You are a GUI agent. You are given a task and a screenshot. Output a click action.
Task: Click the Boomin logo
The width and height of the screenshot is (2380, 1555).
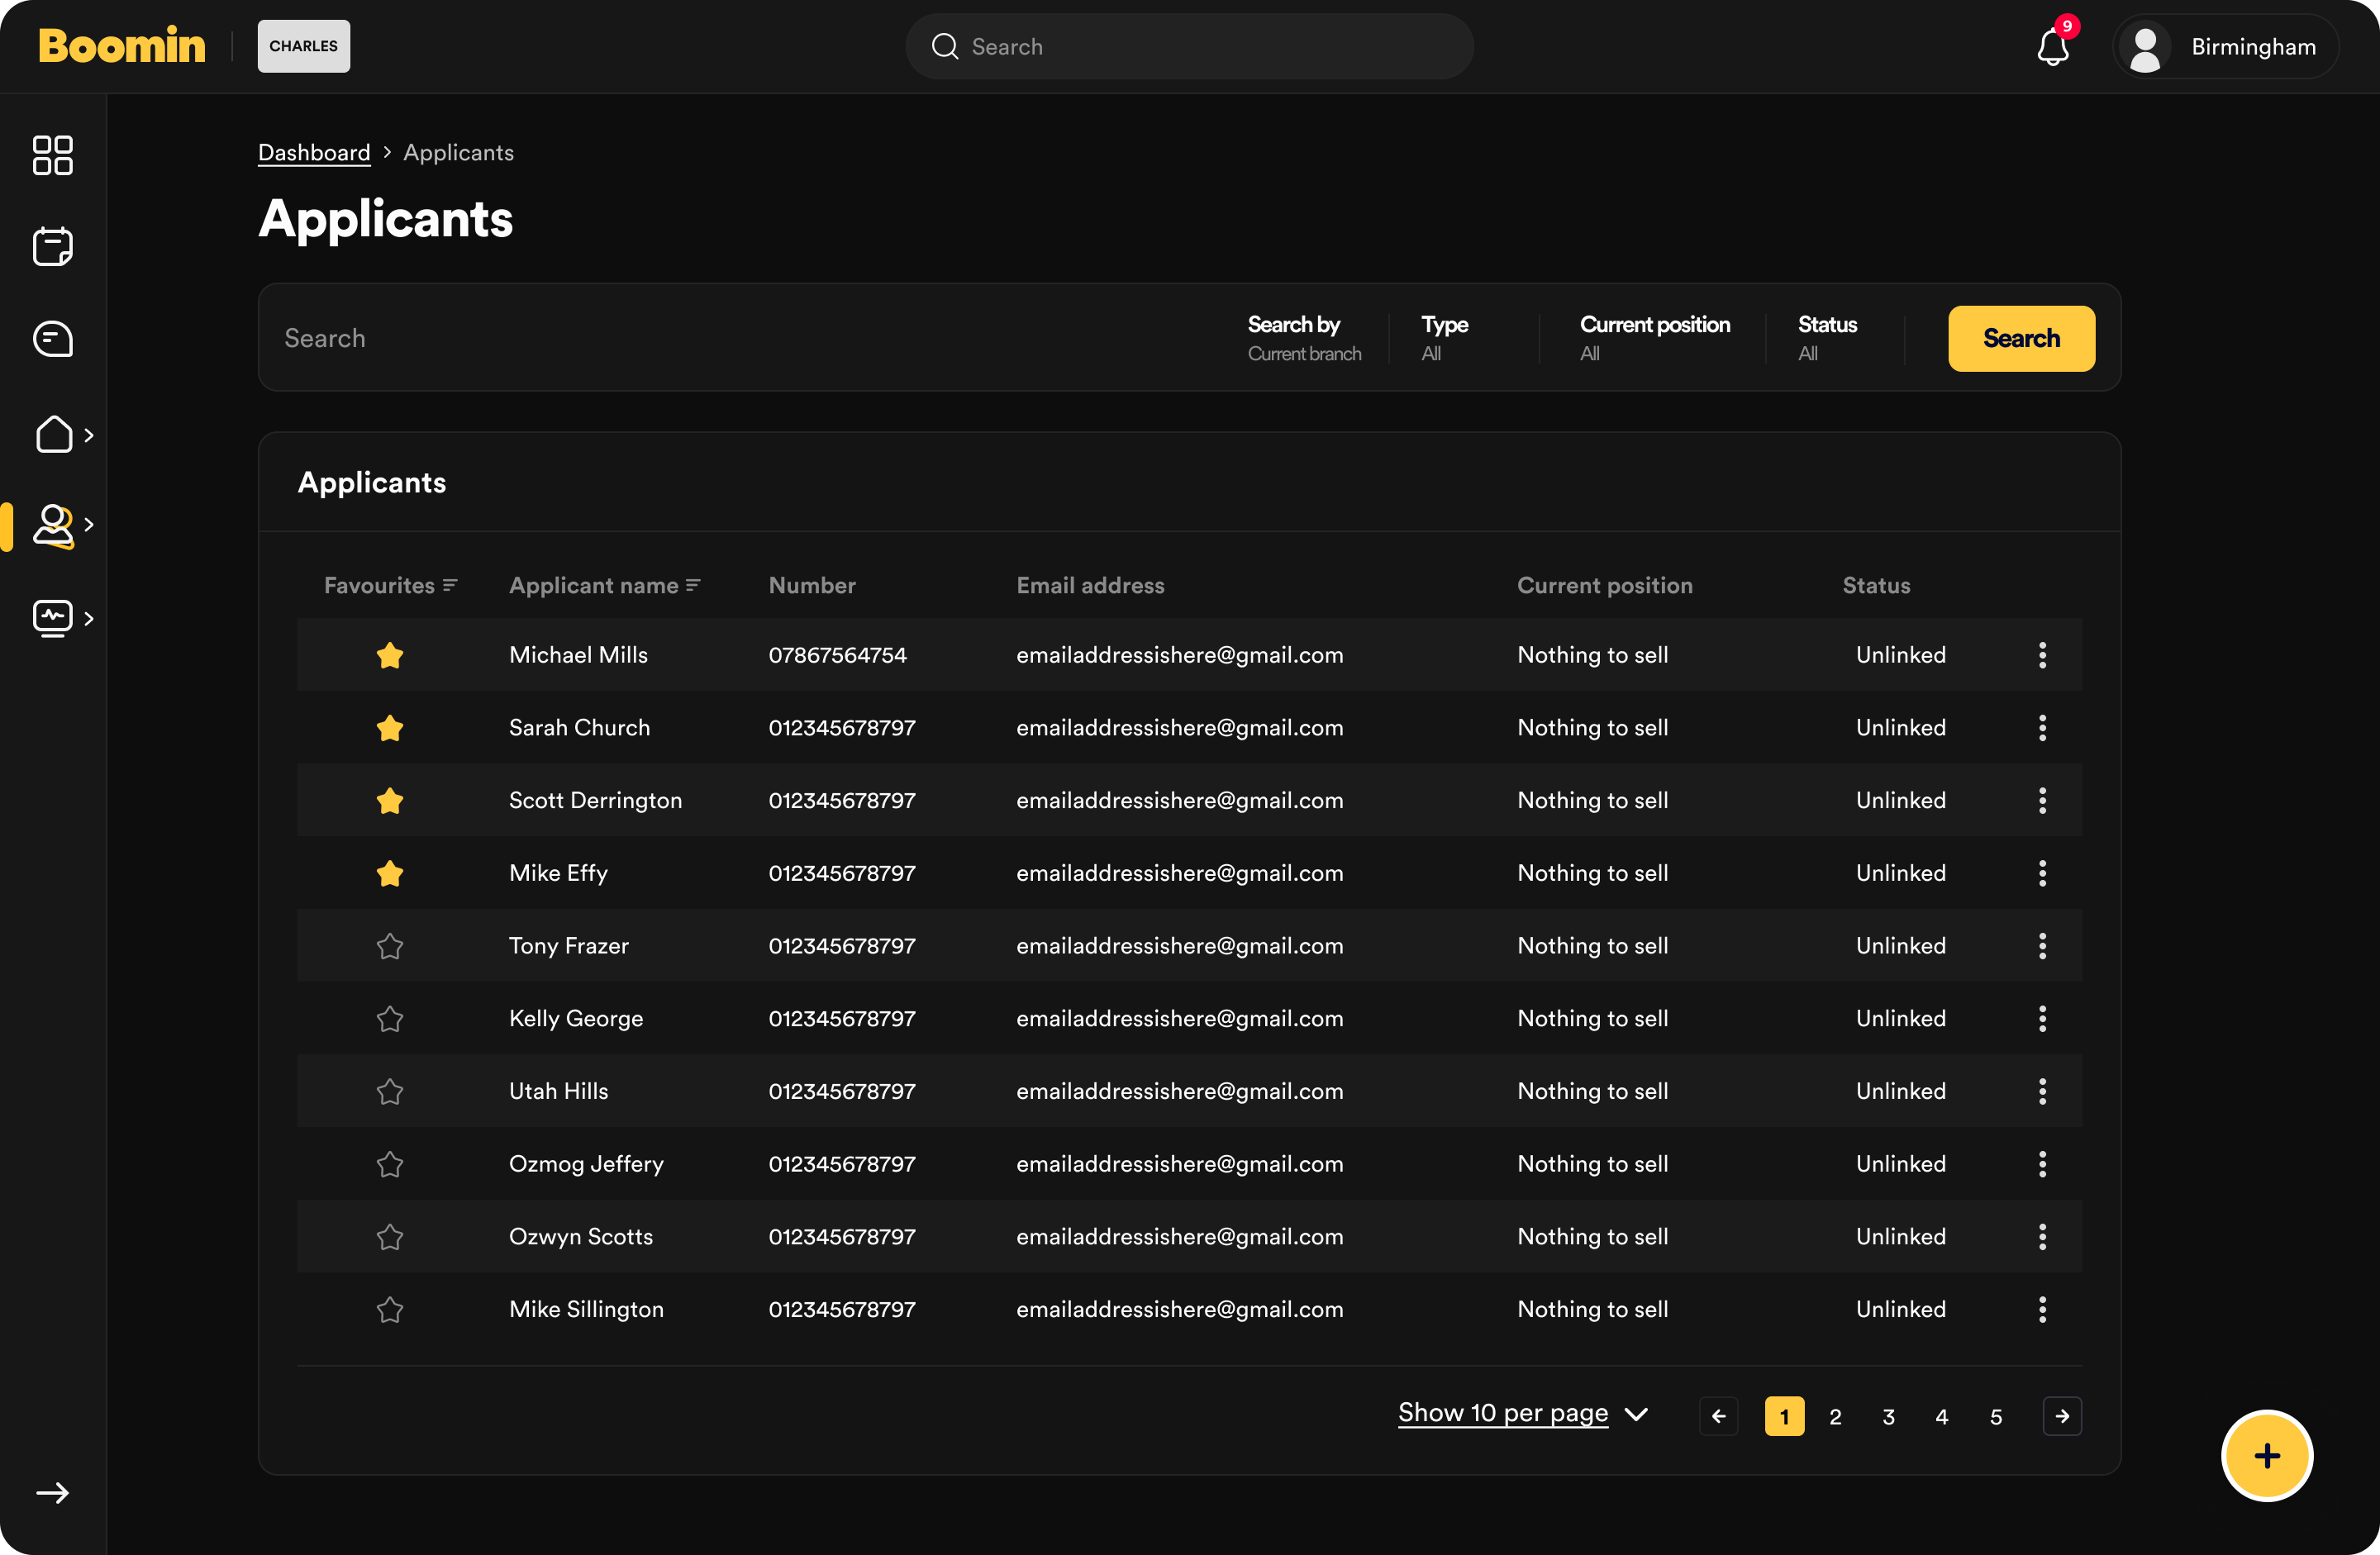[122, 46]
